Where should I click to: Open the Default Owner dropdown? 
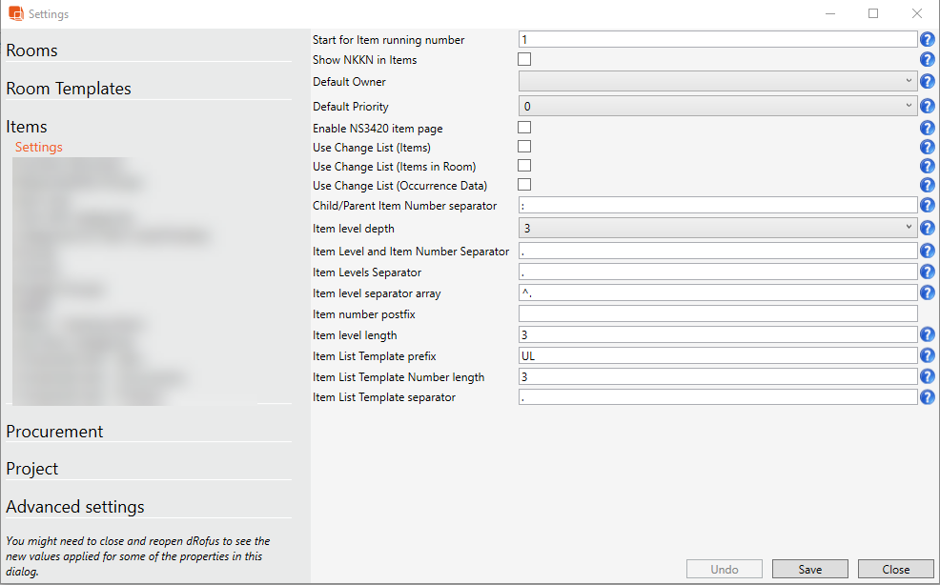click(718, 82)
